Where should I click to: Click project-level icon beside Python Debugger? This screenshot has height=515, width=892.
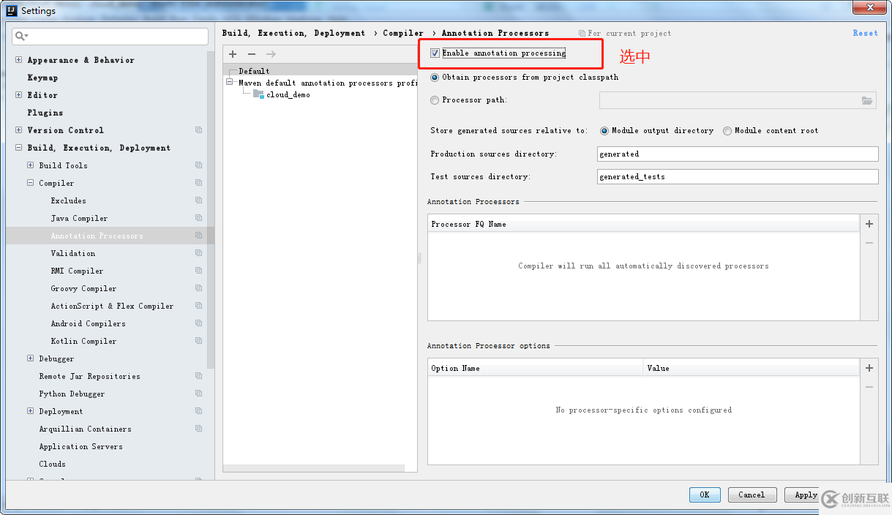(198, 394)
